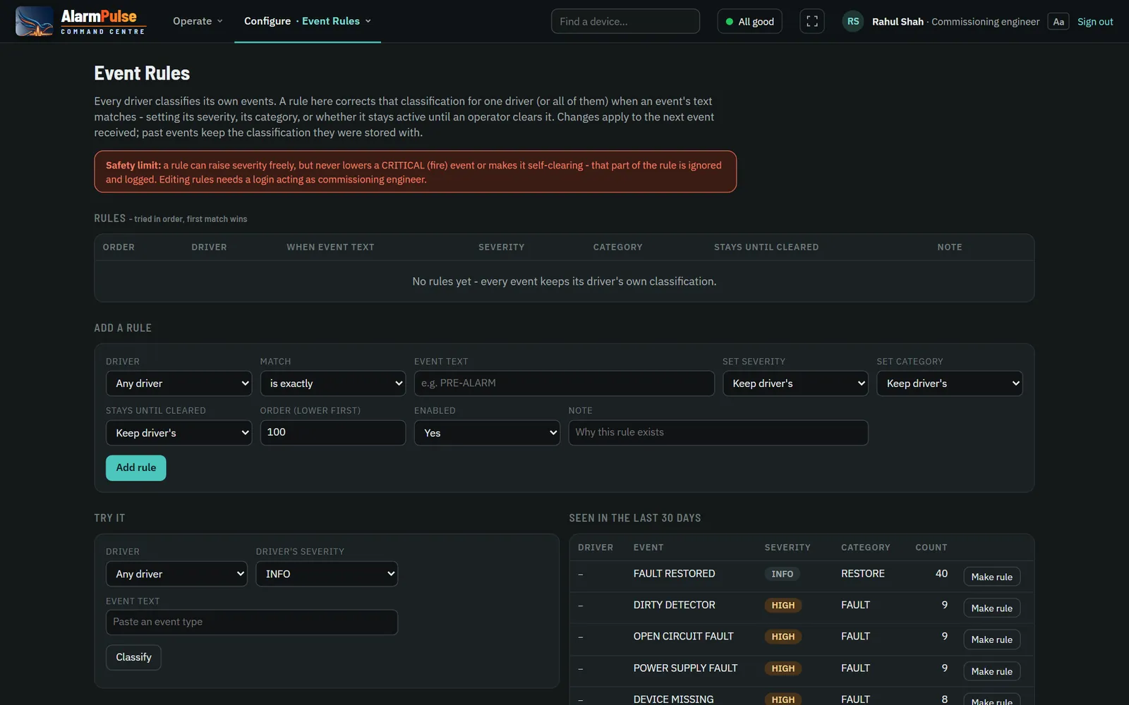
Task: Open the Match 'is exactly' dropdown
Action: (x=333, y=384)
